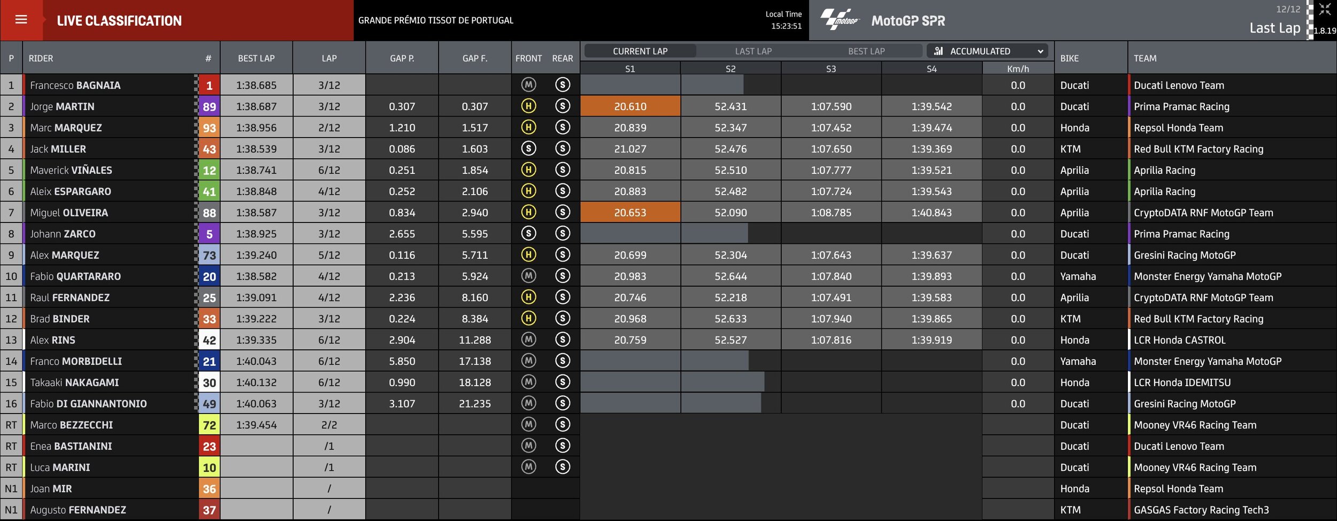The height and width of the screenshot is (521, 1337).
Task: Sort by BEST LAP column header
Action: click(256, 58)
